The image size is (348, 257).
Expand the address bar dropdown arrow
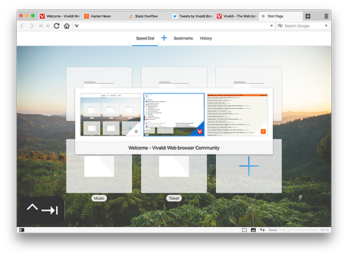pyautogui.click(x=271, y=26)
